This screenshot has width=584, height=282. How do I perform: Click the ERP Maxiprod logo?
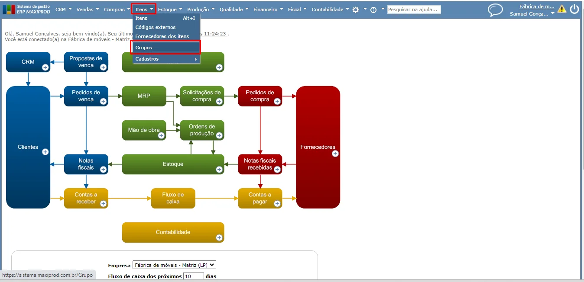click(27, 9)
